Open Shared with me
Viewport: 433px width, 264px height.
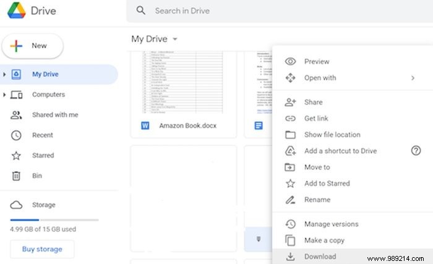pyautogui.click(x=55, y=115)
